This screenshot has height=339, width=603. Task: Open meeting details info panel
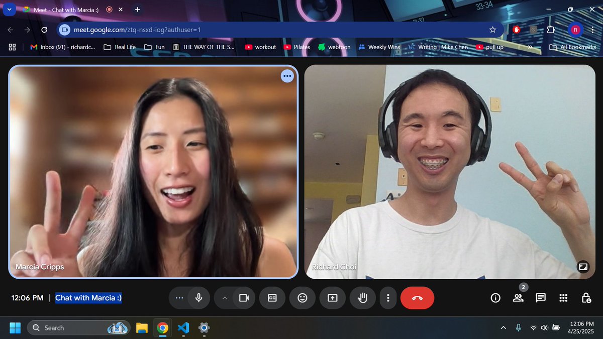click(x=495, y=298)
